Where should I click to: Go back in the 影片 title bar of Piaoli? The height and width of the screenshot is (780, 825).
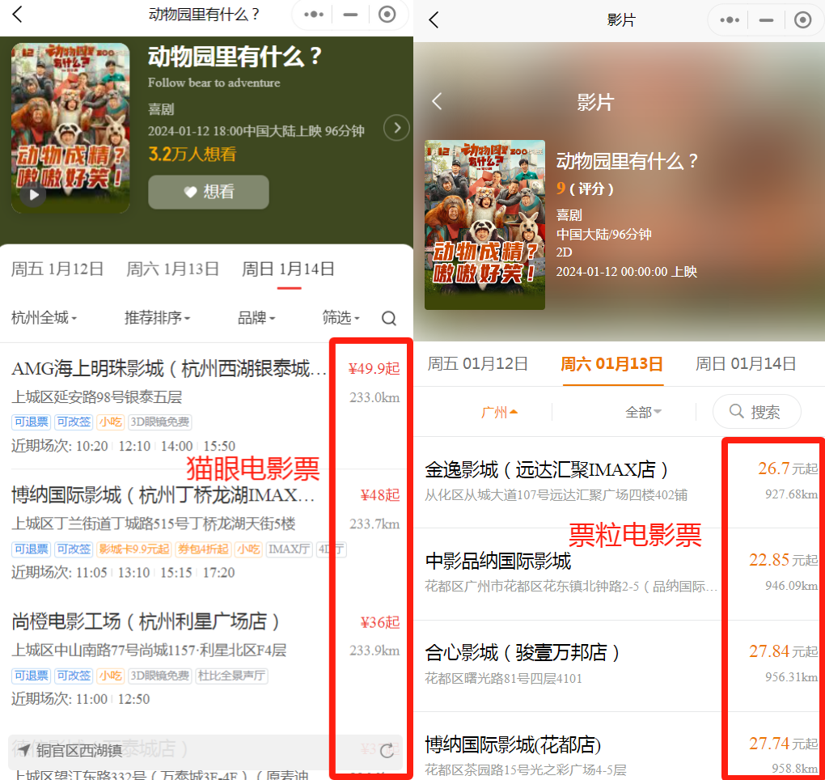click(x=434, y=20)
